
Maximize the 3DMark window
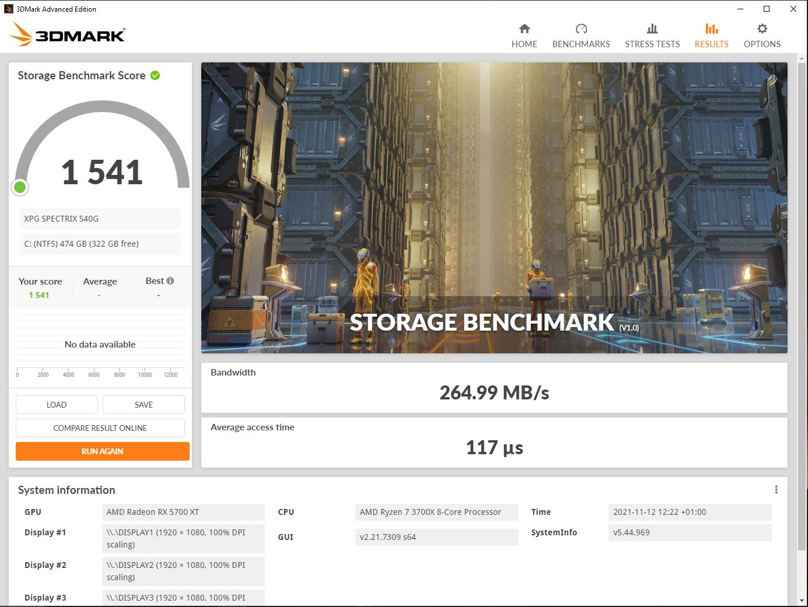pos(767,9)
